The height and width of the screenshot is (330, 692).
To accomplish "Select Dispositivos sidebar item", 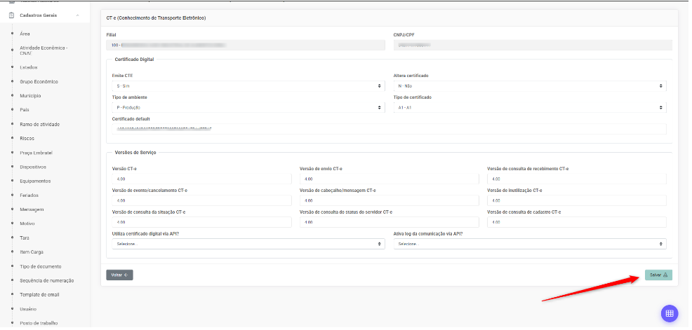I will [x=33, y=168].
